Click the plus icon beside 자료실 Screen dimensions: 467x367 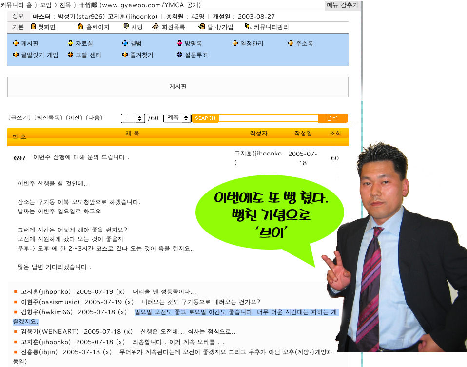click(71, 44)
